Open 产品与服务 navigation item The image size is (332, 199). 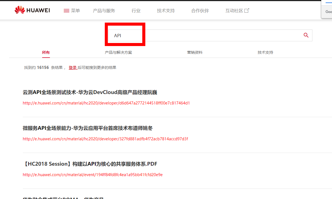click(104, 11)
